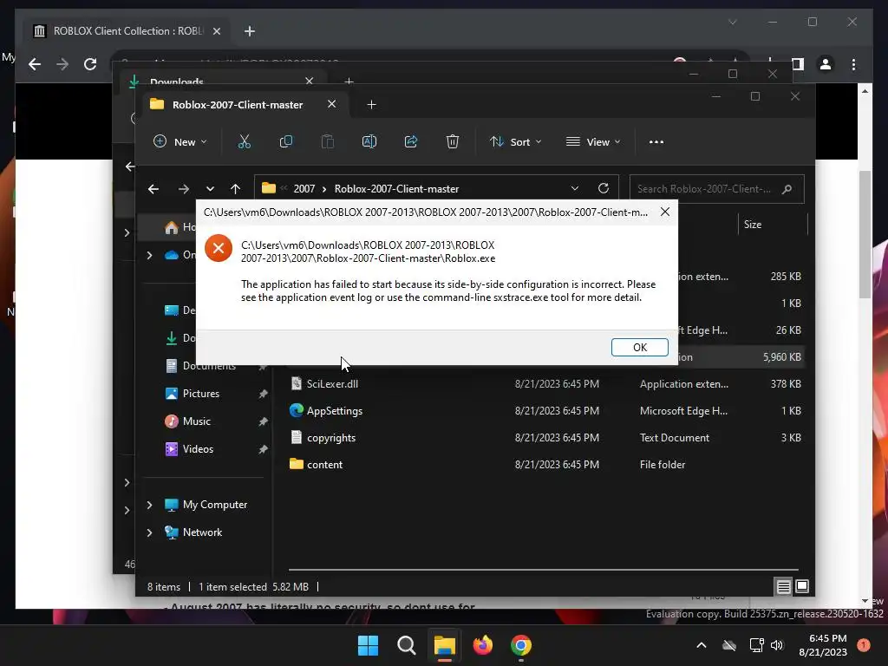Open Music in the sidebar
The width and height of the screenshot is (888, 666).
point(197,421)
